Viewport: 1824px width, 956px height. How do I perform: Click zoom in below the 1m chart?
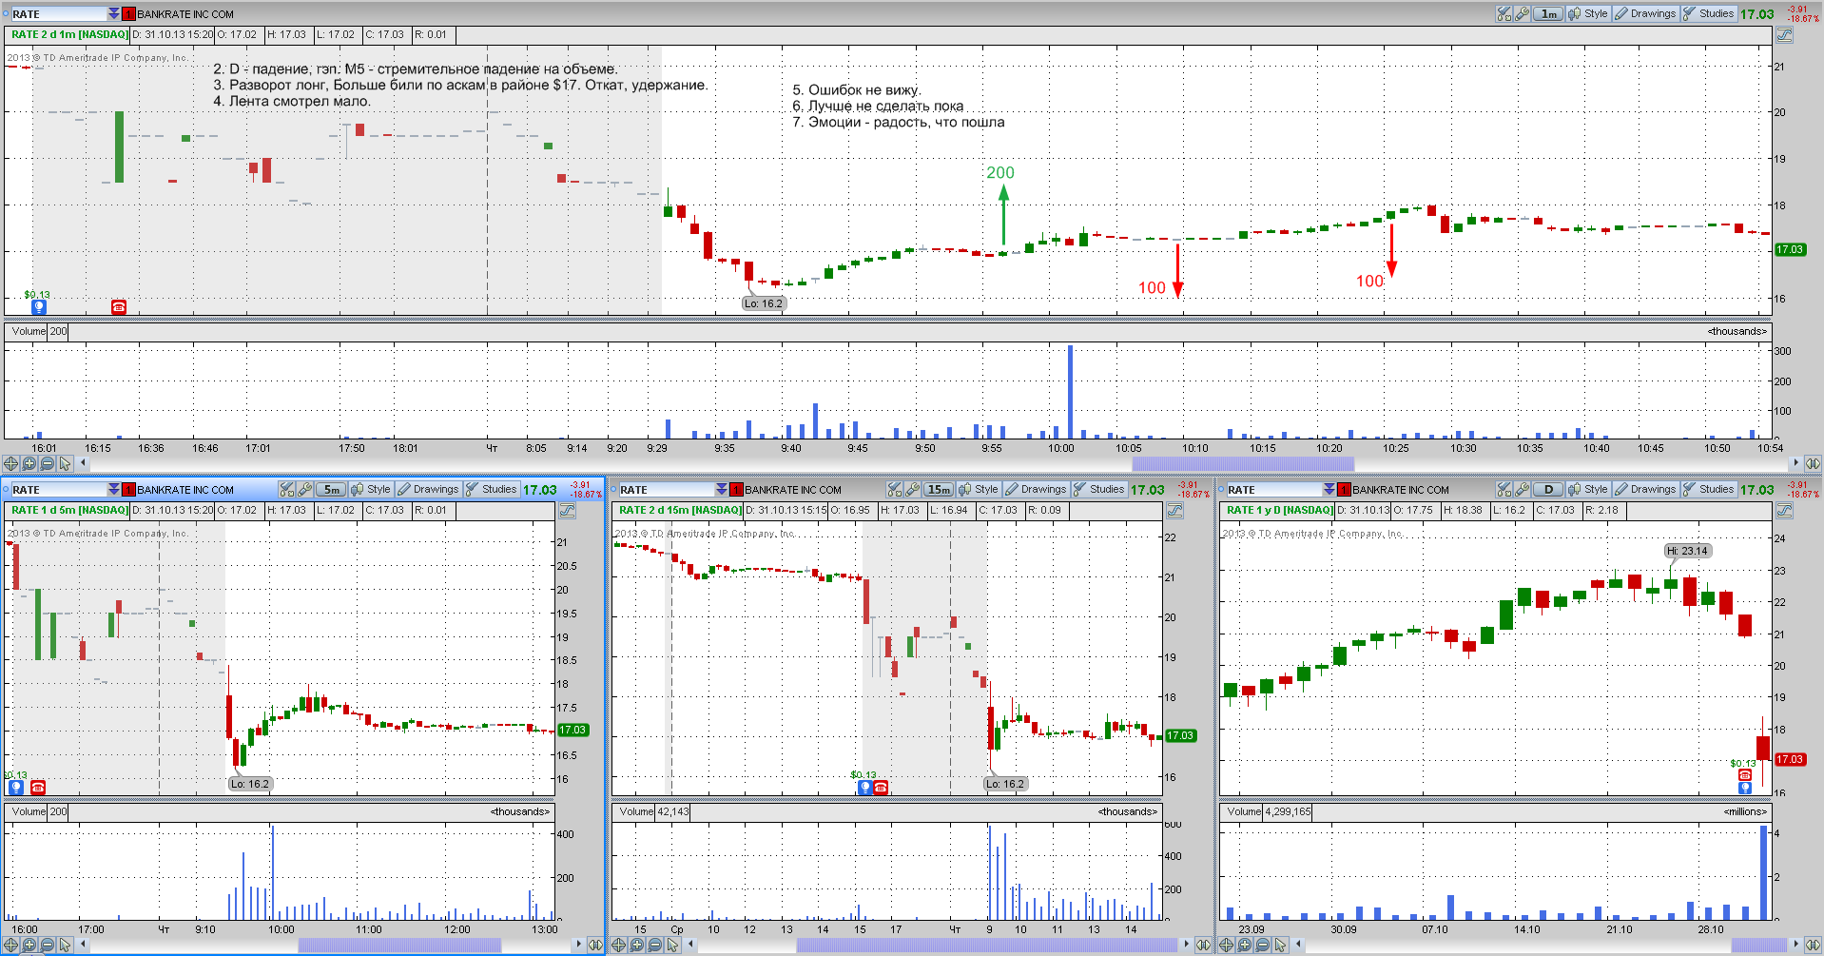tap(29, 463)
